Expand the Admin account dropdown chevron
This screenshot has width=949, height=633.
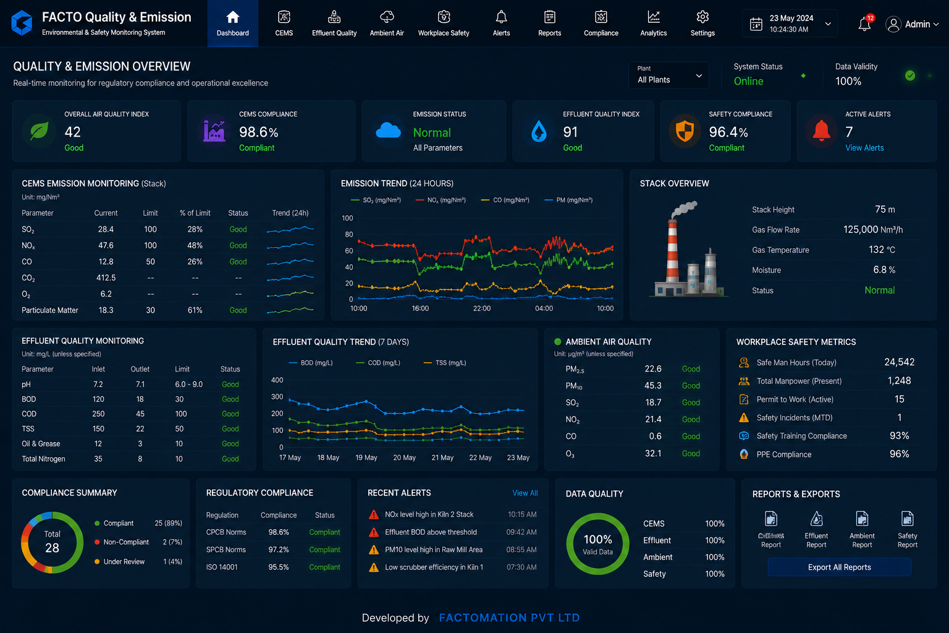[x=936, y=24]
